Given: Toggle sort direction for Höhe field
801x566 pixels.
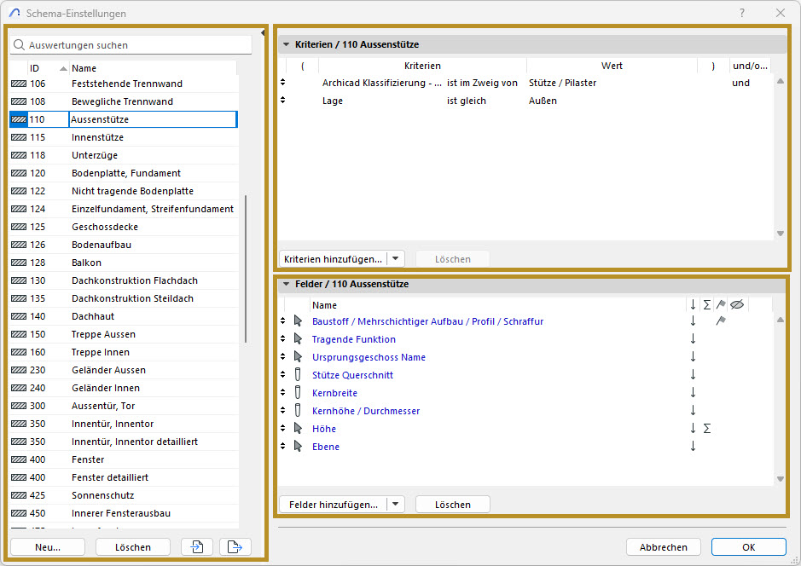Looking at the screenshot, I should [x=693, y=428].
